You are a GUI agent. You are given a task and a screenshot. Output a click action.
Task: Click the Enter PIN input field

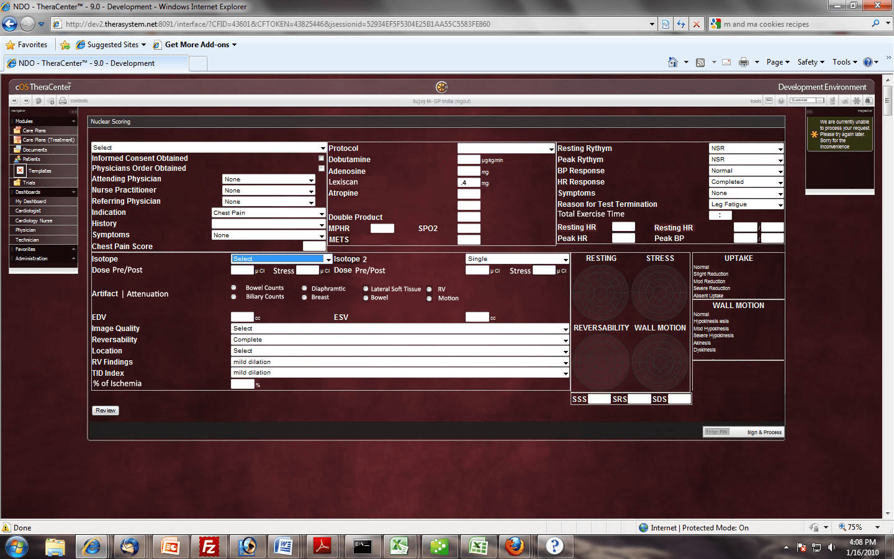pyautogui.click(x=717, y=432)
